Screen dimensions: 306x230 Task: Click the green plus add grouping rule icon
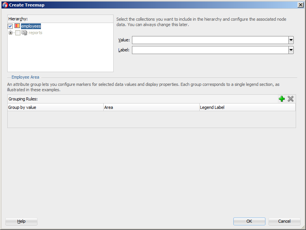point(282,99)
